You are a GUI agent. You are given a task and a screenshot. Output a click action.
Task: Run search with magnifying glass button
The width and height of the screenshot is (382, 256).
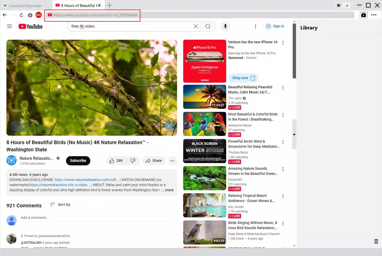208,26
